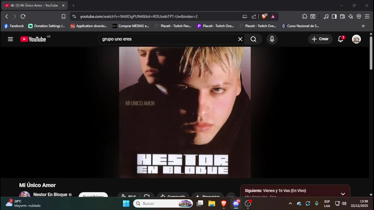Image resolution: width=374 pixels, height=210 pixels.
Task: Open Leo AI sparkle icon
Action: [351, 17]
